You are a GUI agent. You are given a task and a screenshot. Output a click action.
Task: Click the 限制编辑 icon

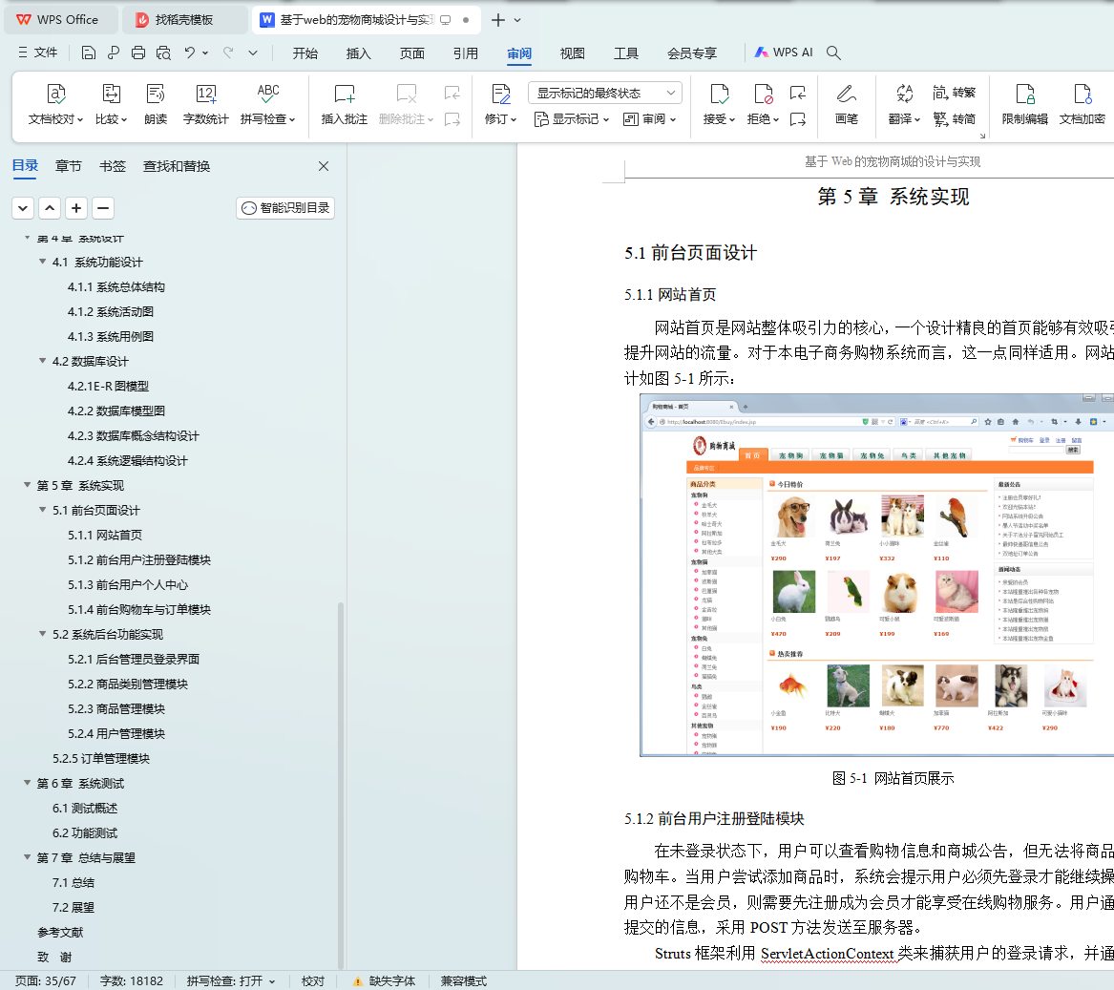(1025, 94)
